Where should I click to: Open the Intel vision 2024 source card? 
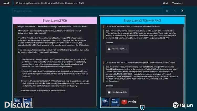point(117,49)
